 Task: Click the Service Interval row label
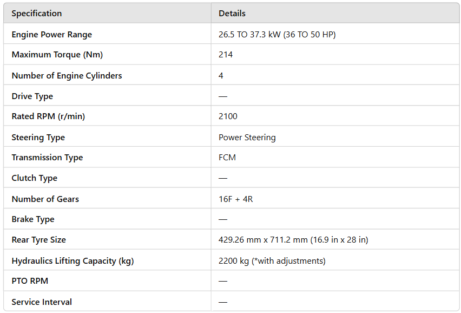(x=42, y=302)
